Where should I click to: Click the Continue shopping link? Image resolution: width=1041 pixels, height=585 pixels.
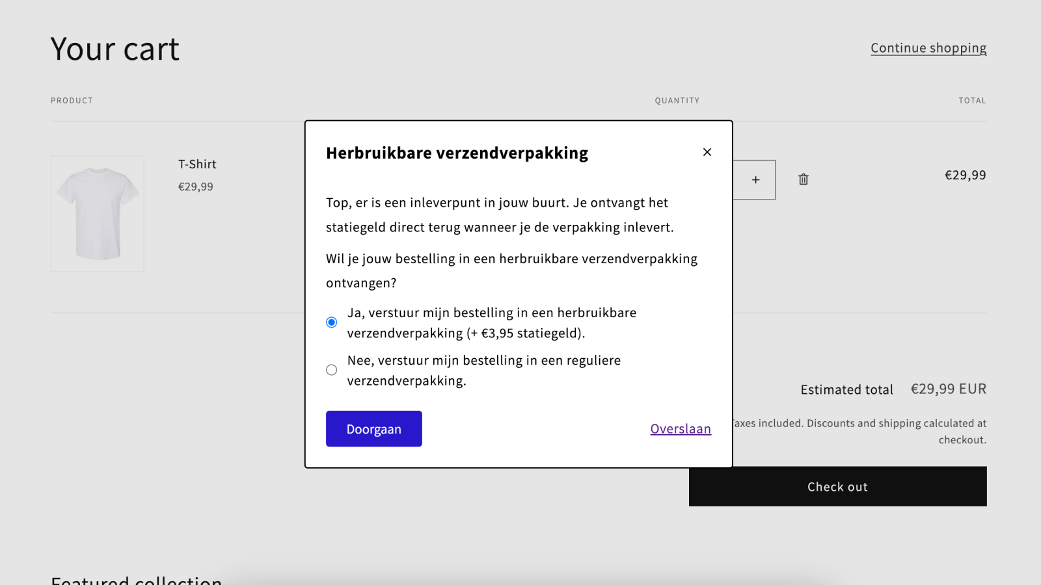coord(928,47)
